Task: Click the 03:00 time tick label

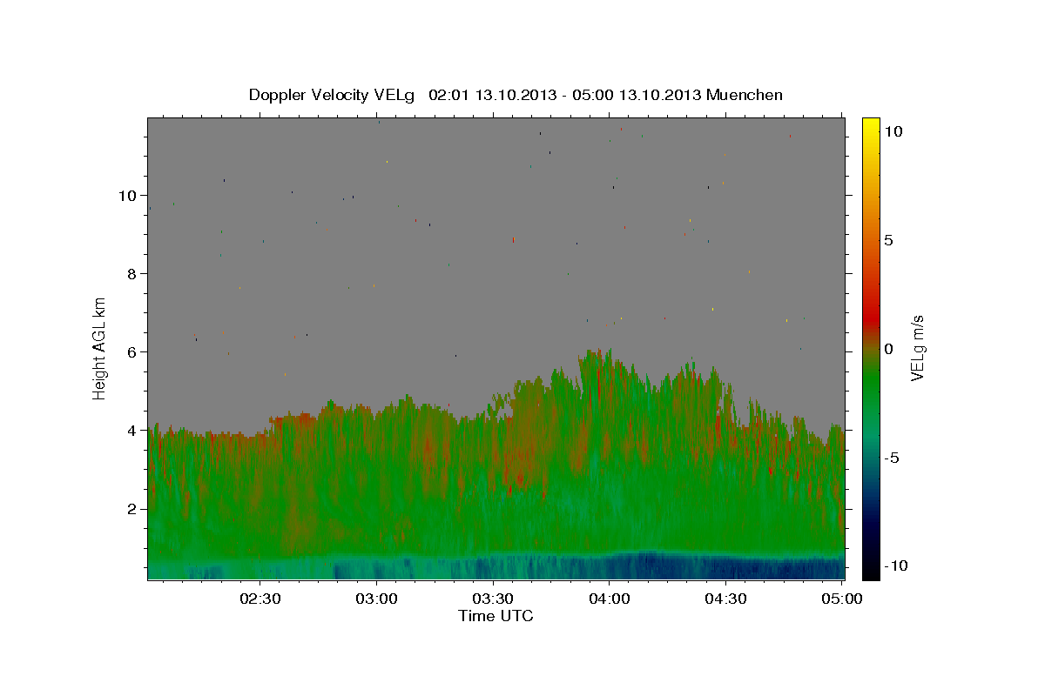Action: tap(376, 599)
